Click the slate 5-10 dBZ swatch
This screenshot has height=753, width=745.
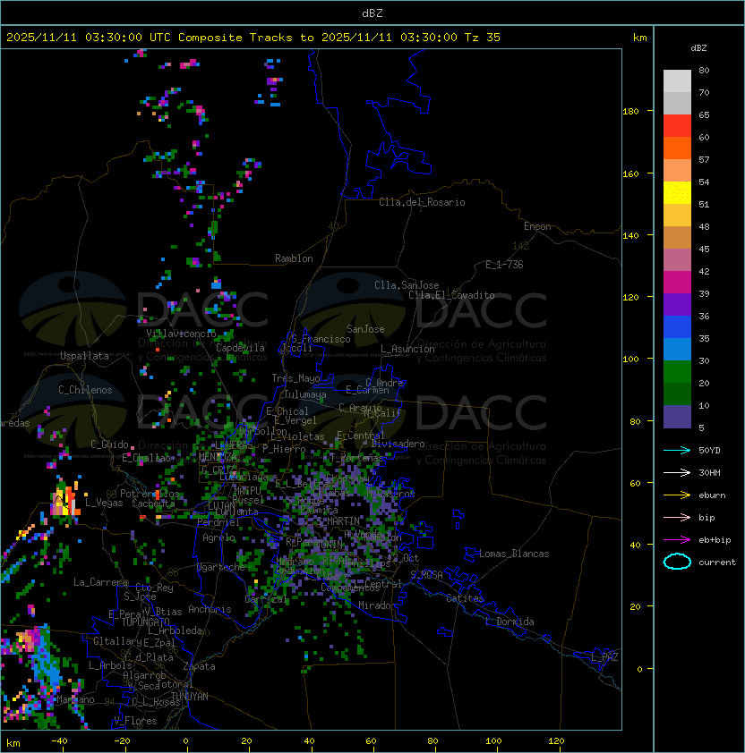tap(677, 417)
